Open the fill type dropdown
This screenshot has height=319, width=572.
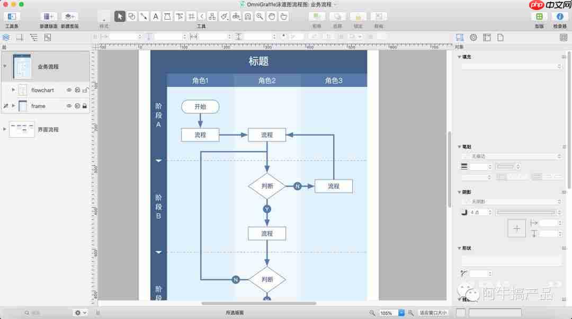pos(512,66)
